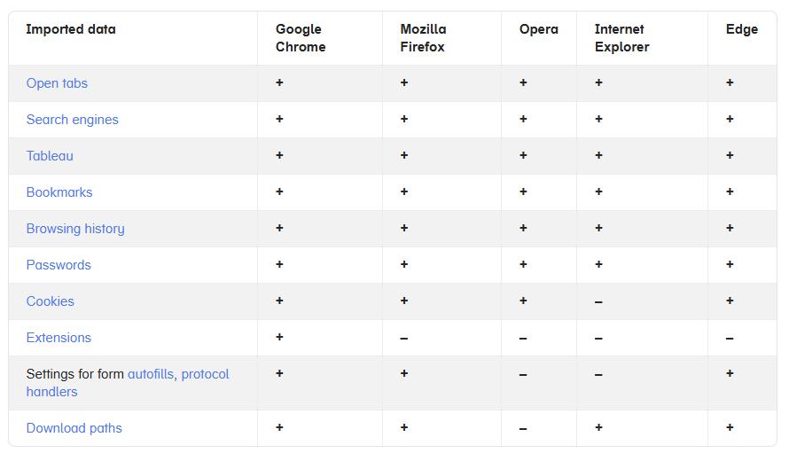
Task: Click the minus sign for Cookies under Internet Explorer
Action: click(x=598, y=302)
